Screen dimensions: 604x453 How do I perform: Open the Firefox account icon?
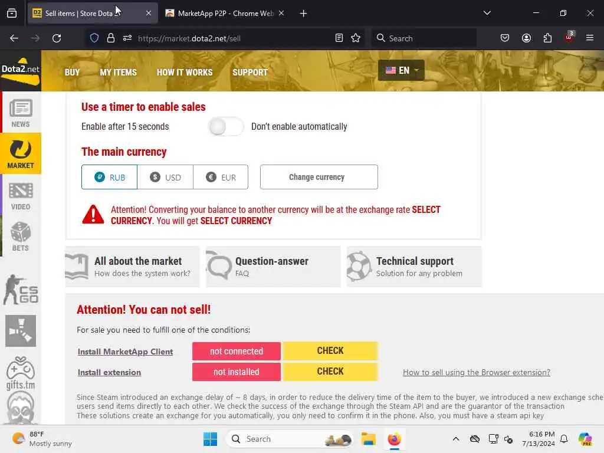526,38
